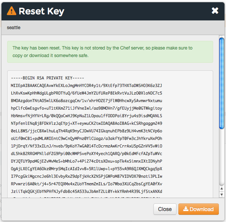Download the new private key
The image size is (226, 222).
click(x=198, y=209)
